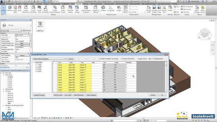This screenshot has width=217, height=122.
Task: Open Additional Settings
Action: pos(96,9)
